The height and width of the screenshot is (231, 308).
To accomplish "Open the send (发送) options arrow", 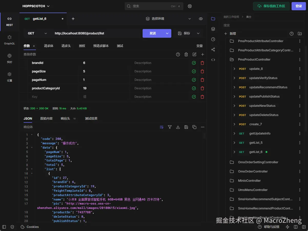I will click(167, 33).
